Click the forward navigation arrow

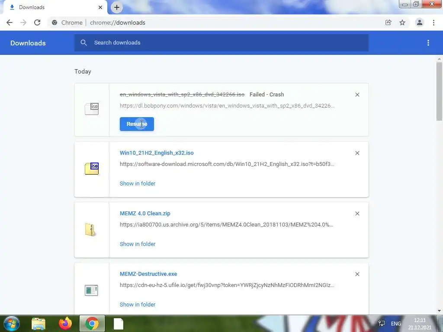tap(23, 22)
